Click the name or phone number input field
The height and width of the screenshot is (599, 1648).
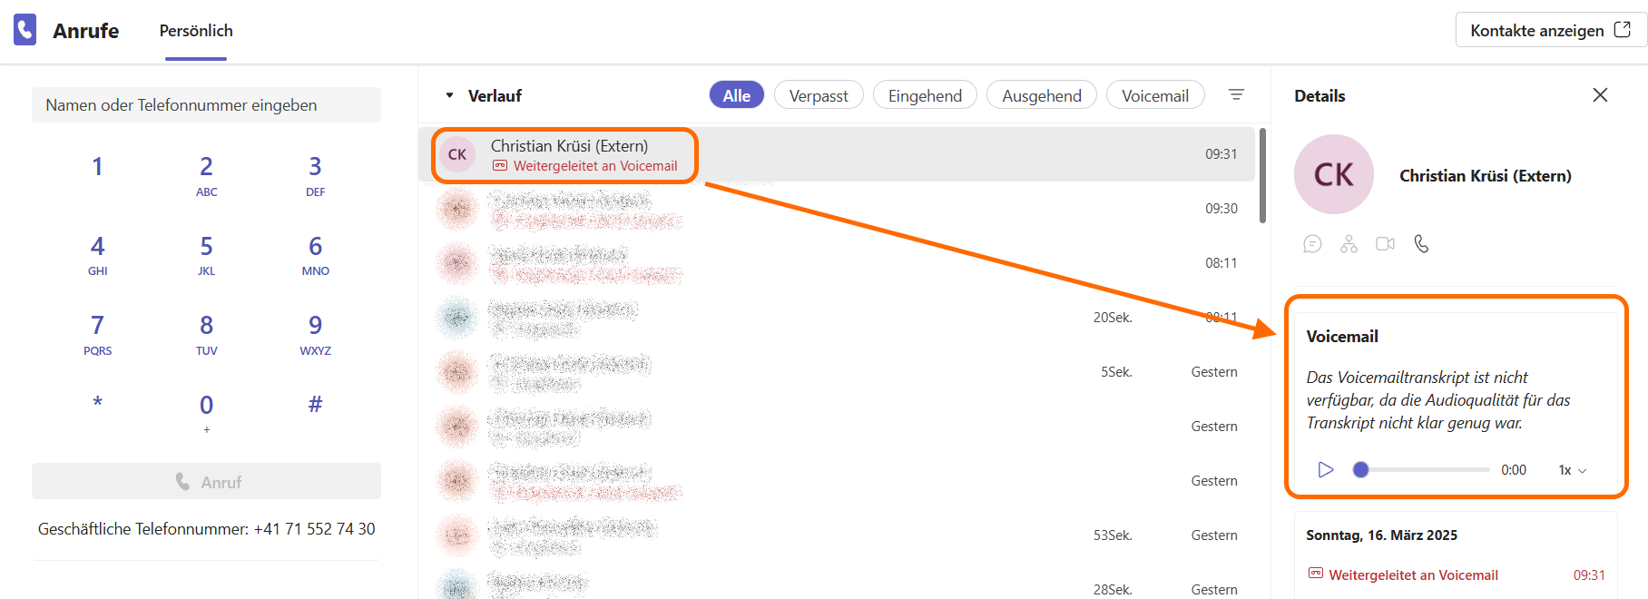coord(206,105)
